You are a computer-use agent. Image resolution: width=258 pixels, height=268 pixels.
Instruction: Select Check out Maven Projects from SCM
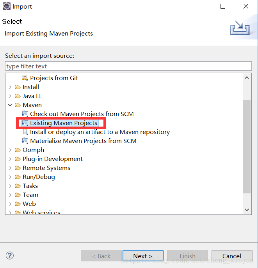[x=82, y=114]
